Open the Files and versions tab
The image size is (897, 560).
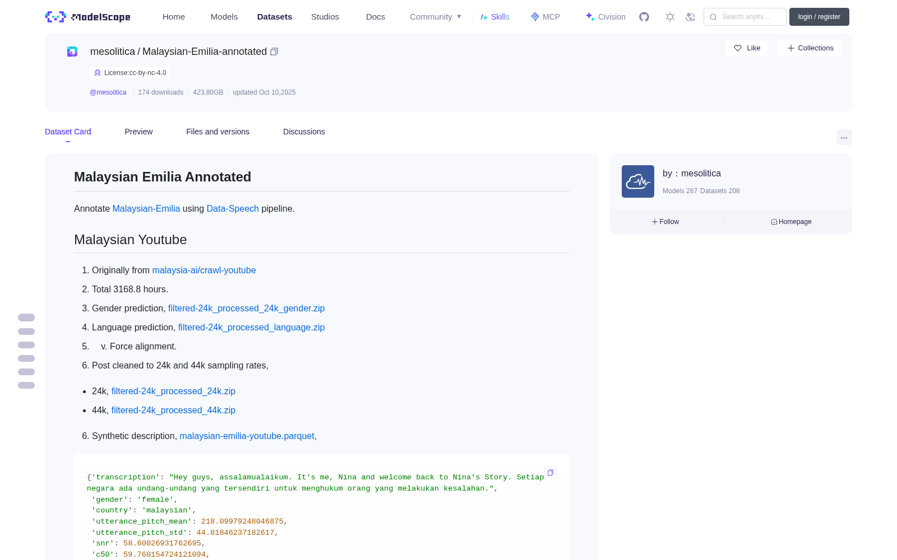click(218, 132)
